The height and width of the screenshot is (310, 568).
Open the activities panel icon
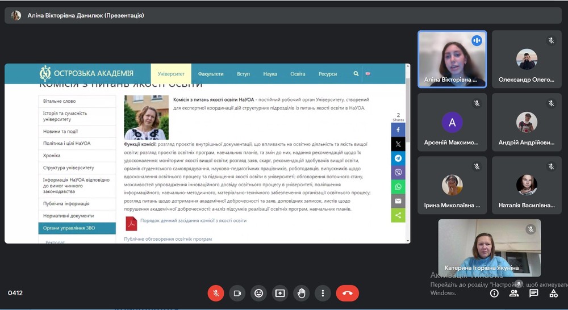pos(553,293)
